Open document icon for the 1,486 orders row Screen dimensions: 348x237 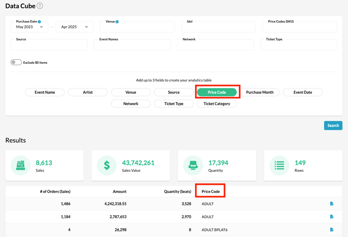332,204
